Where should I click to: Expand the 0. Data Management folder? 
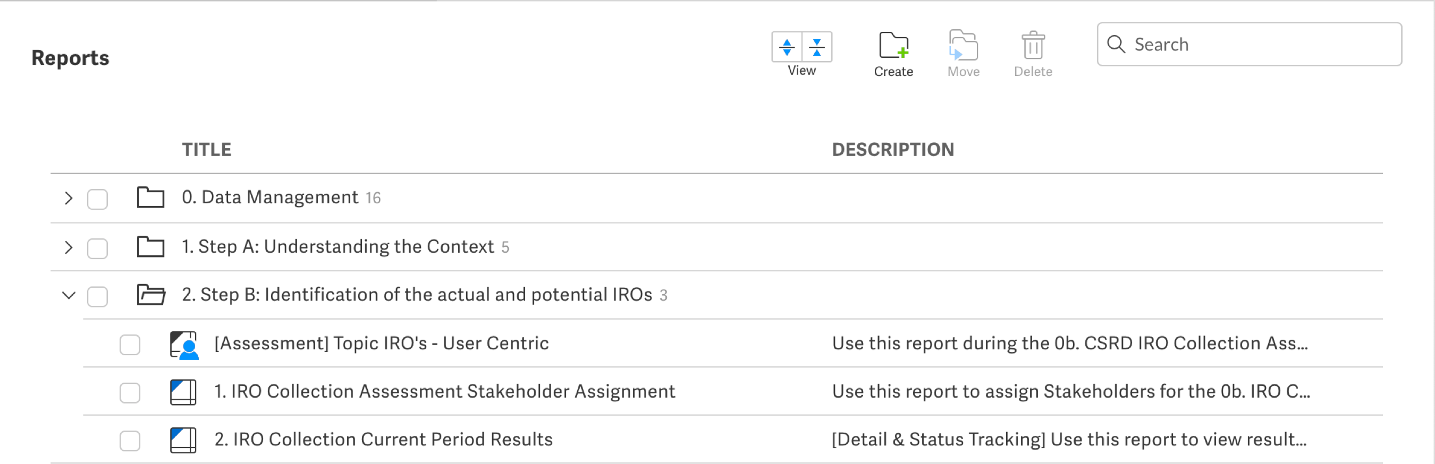point(69,198)
